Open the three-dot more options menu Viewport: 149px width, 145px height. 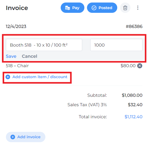pos(138,8)
